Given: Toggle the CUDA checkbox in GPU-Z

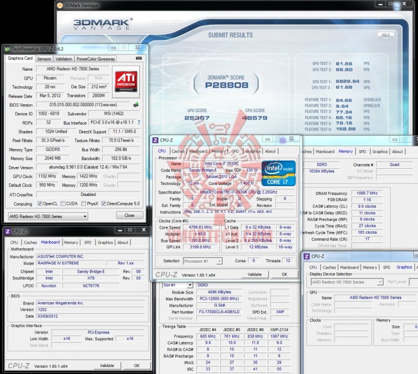Looking at the screenshot, I should pyautogui.click(x=63, y=204).
